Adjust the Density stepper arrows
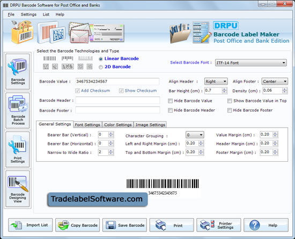Viewport: 295px width, 239px height. point(285,91)
